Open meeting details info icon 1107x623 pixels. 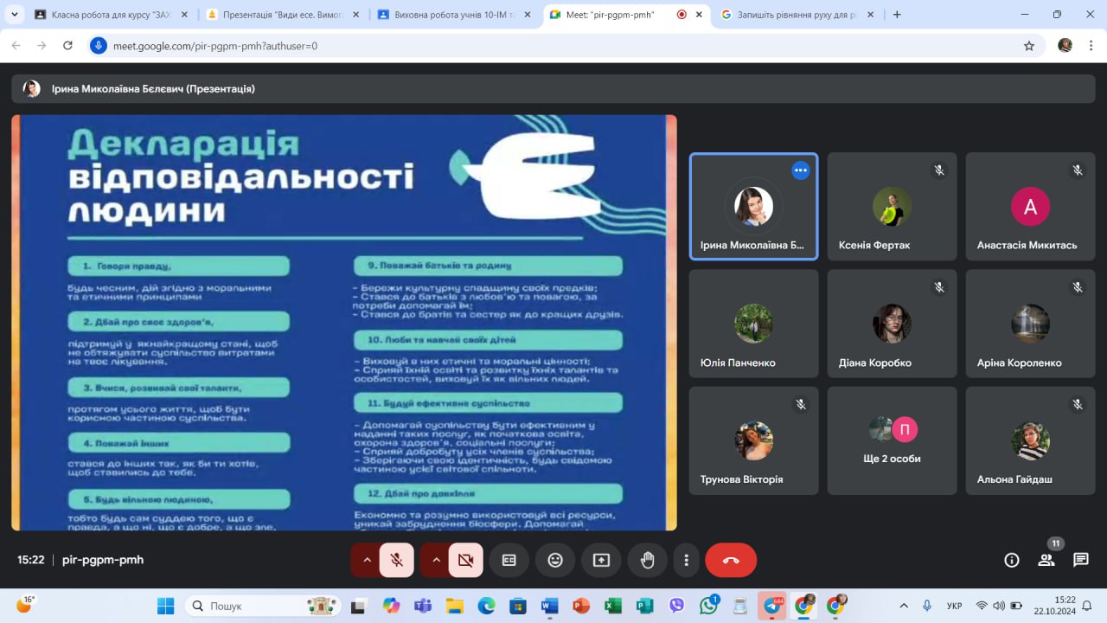[1011, 560]
